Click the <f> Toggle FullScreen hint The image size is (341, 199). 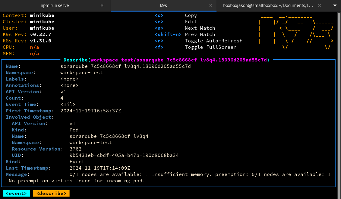(196, 47)
